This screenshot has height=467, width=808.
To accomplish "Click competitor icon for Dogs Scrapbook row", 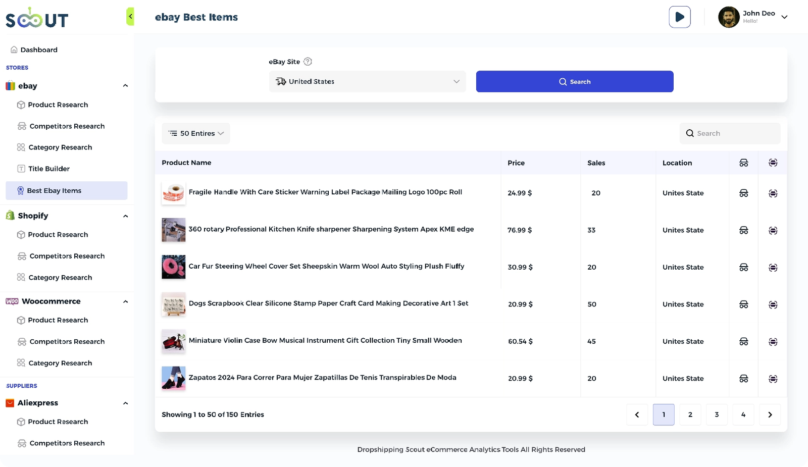I will click(743, 304).
